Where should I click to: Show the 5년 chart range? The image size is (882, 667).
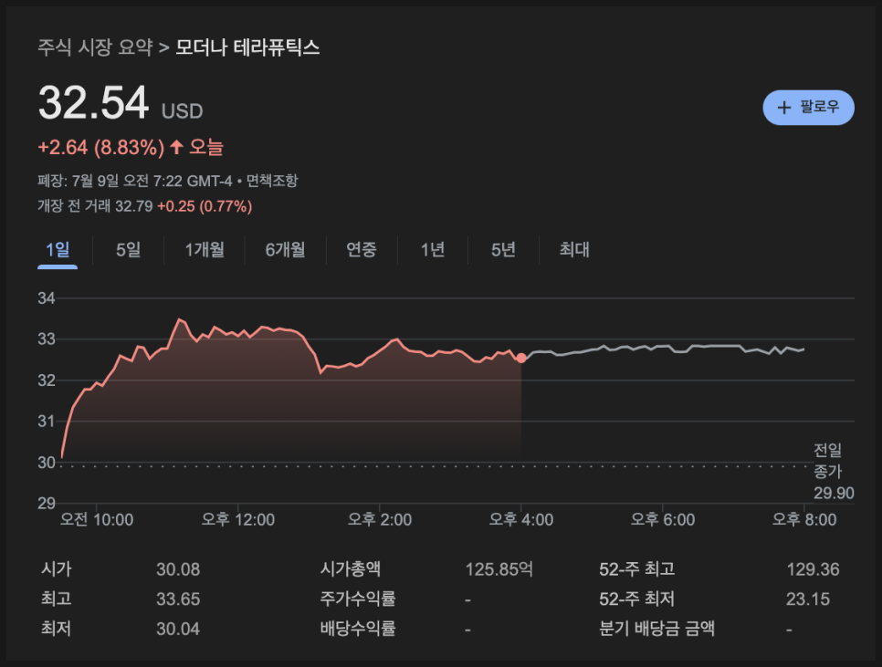(503, 249)
